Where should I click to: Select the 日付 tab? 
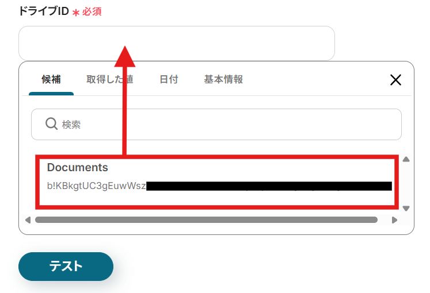tap(169, 79)
